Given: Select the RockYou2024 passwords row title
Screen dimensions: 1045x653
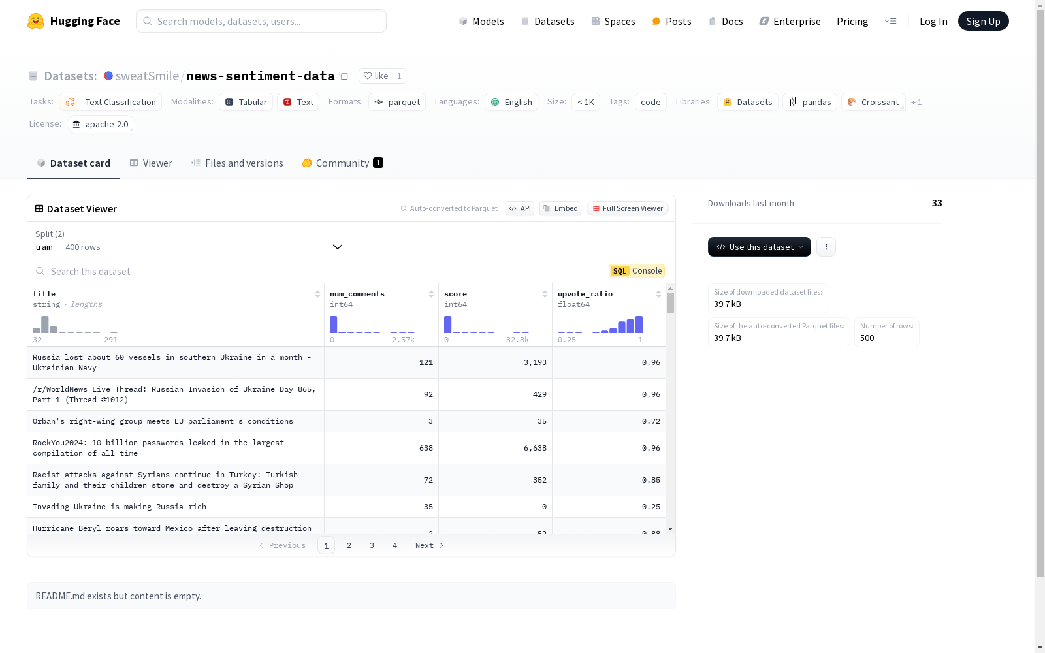Looking at the screenshot, I should pos(159,448).
